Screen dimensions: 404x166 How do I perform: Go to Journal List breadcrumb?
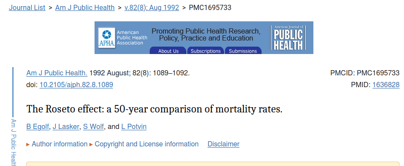pos(27,8)
